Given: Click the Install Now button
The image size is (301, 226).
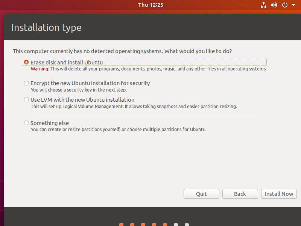Looking at the screenshot, I should click(279, 194).
